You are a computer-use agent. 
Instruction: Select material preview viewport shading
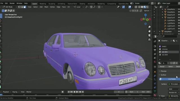point(145,7)
